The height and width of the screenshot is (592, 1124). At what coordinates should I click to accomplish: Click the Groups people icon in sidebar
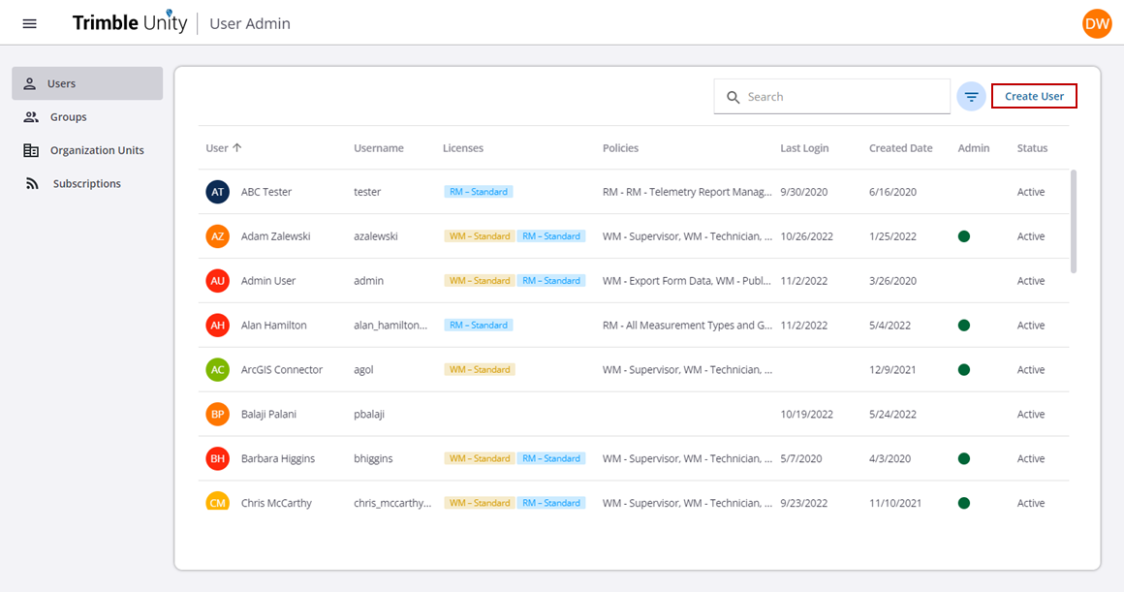(x=31, y=117)
